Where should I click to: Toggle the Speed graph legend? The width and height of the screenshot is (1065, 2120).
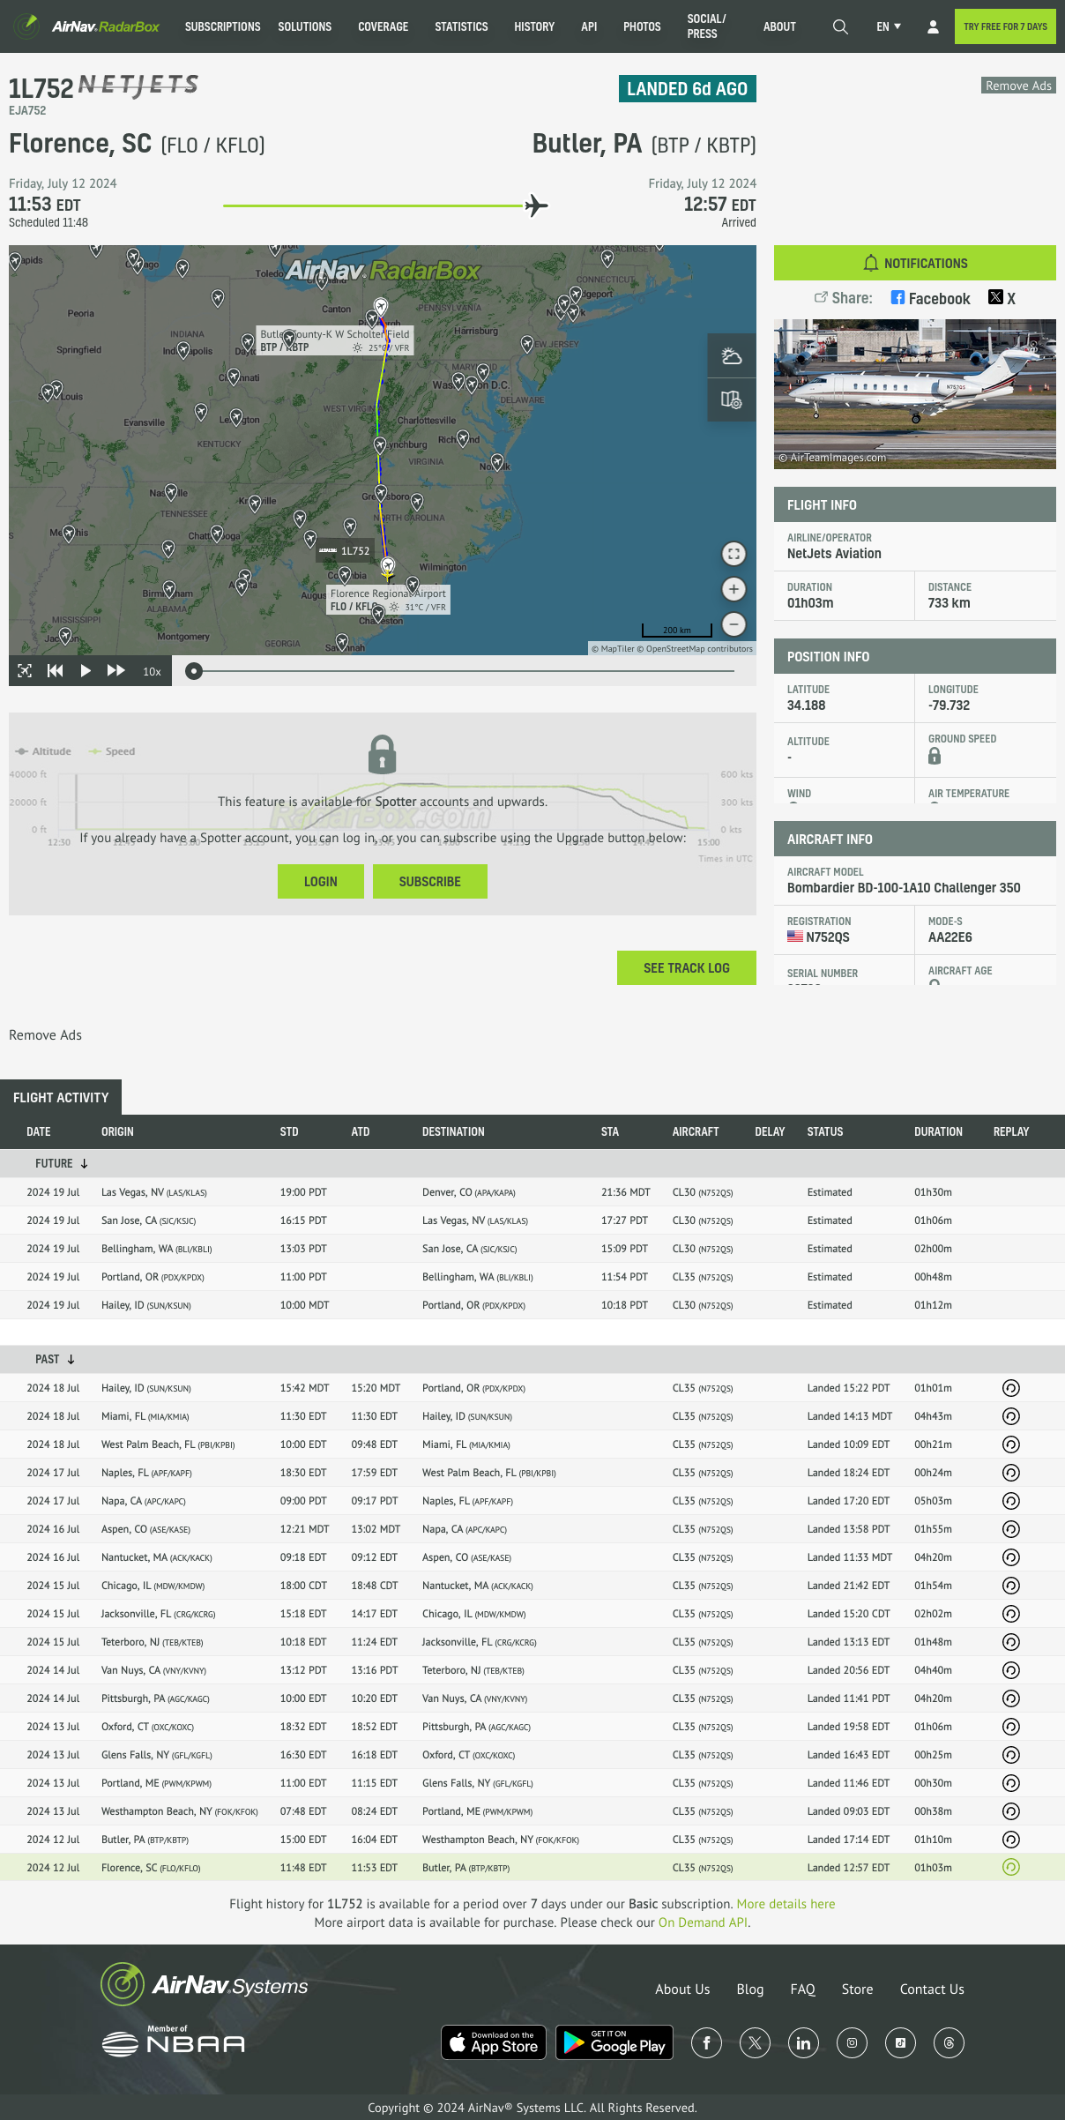coord(112,751)
